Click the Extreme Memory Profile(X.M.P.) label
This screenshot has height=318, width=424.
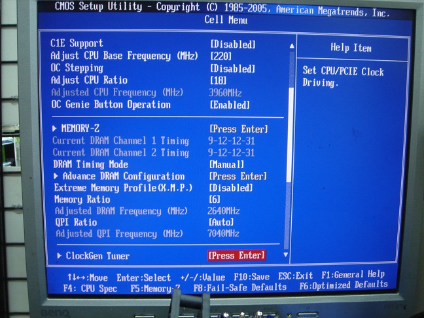[x=123, y=188]
